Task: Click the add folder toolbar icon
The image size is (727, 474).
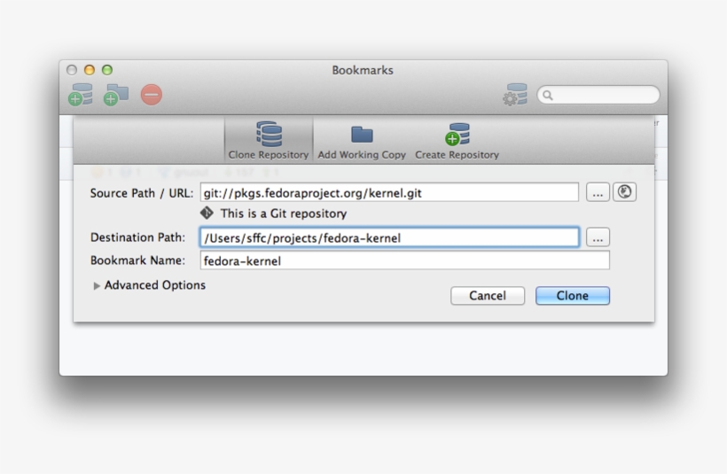Action: click(x=116, y=95)
